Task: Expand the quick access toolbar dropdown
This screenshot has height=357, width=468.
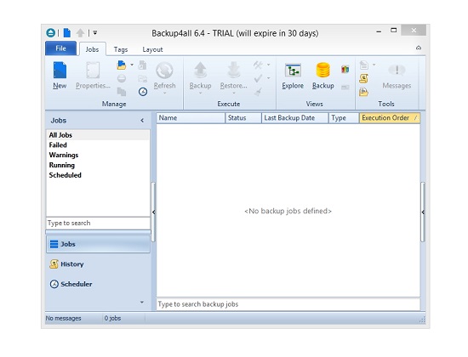Action: (x=95, y=32)
